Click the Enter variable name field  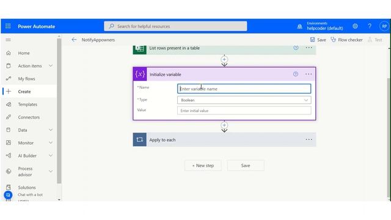(x=244, y=89)
